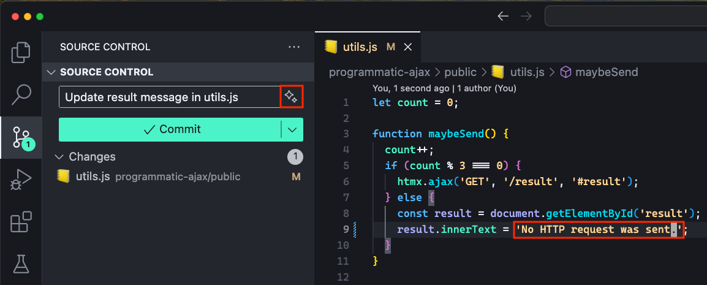This screenshot has height=285, width=707.
Task: Click the 'No HTTP request was sent.' string
Action: click(599, 230)
